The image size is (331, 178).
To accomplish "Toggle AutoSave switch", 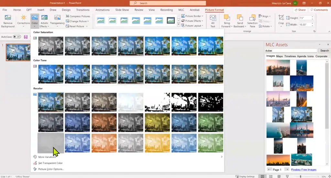I will coord(17,37).
